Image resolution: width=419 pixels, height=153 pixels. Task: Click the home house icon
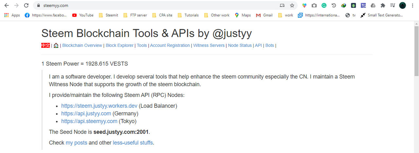[x=56, y=46]
